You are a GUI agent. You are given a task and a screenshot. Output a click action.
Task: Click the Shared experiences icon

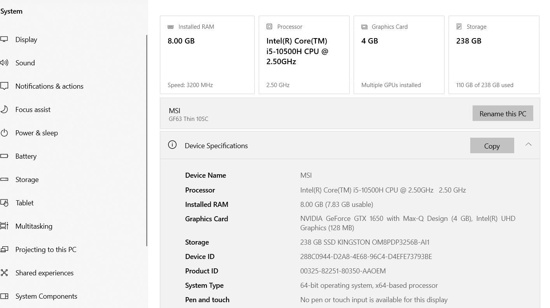pyautogui.click(x=4, y=273)
